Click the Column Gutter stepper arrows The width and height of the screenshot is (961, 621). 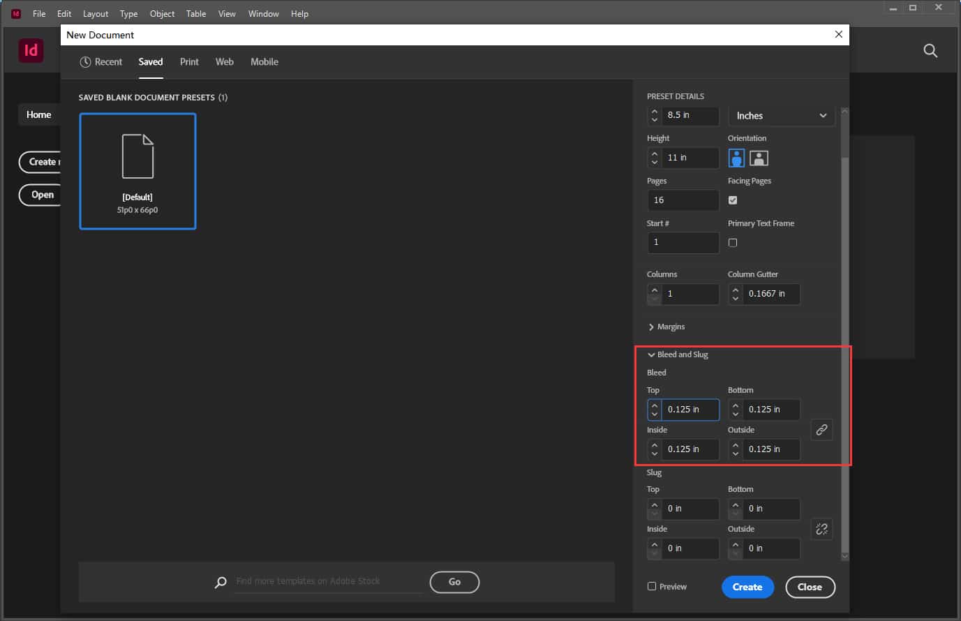pyautogui.click(x=736, y=294)
